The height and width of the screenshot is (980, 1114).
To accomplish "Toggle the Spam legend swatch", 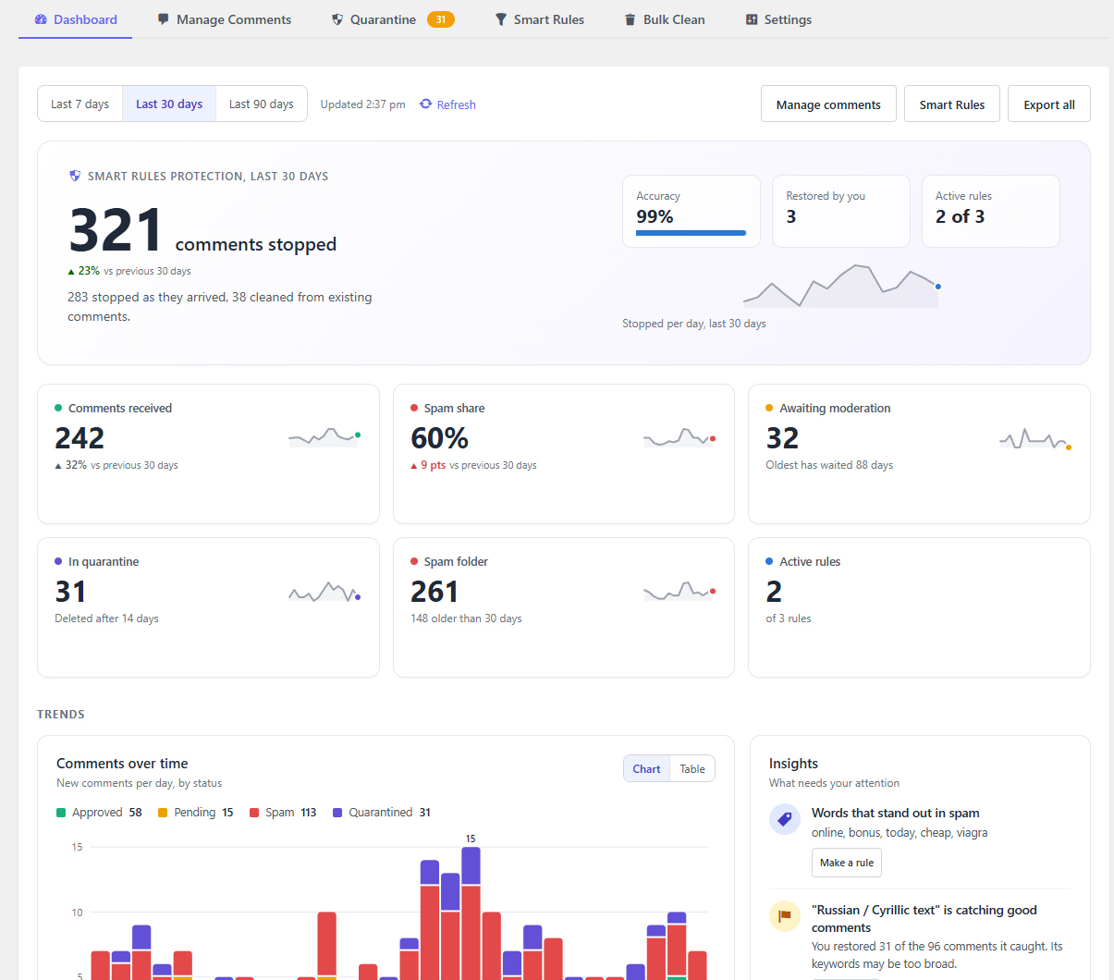I will [254, 813].
